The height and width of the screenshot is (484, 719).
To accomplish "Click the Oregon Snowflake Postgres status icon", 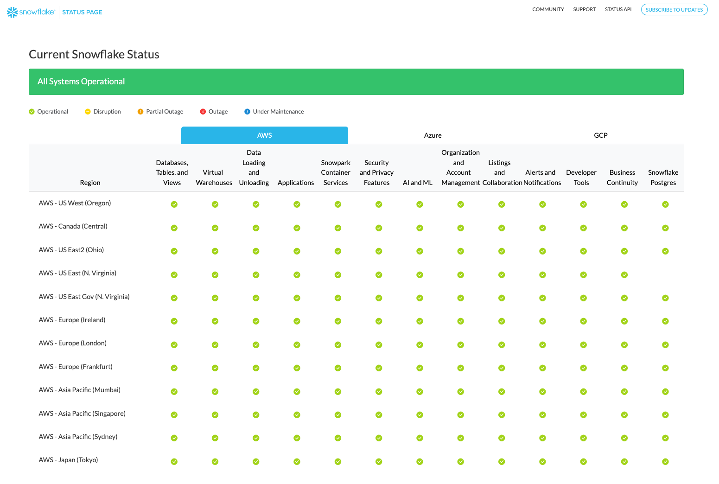I will tap(665, 204).
